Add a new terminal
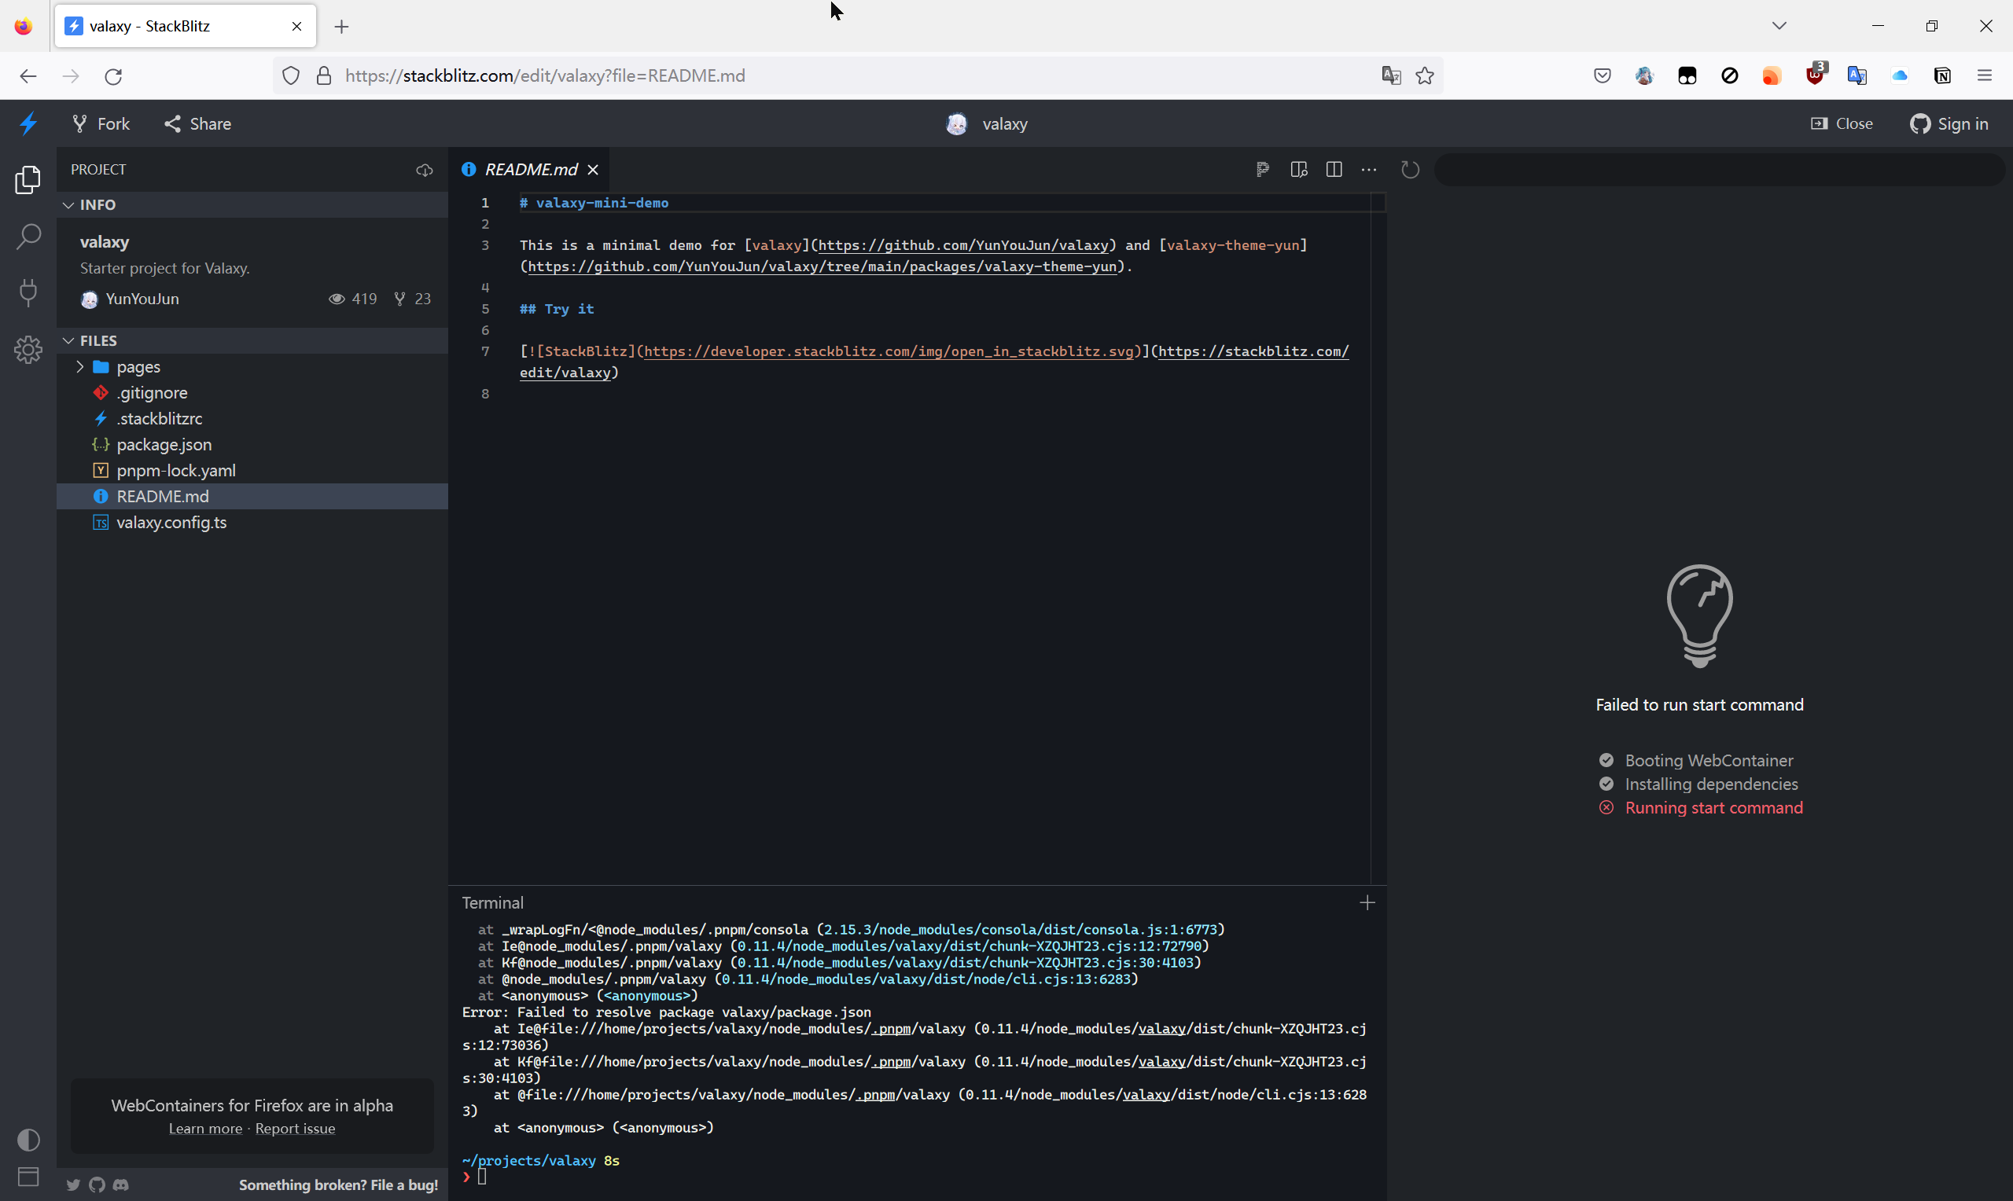2013x1201 pixels. 1367,902
